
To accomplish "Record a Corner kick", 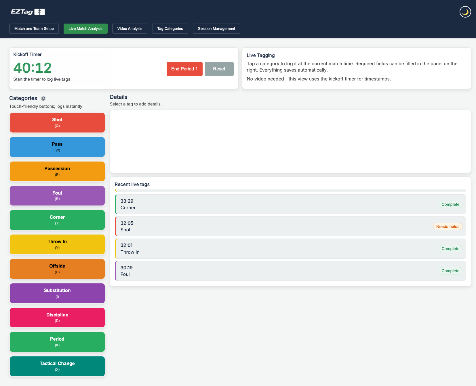I will (x=57, y=220).
